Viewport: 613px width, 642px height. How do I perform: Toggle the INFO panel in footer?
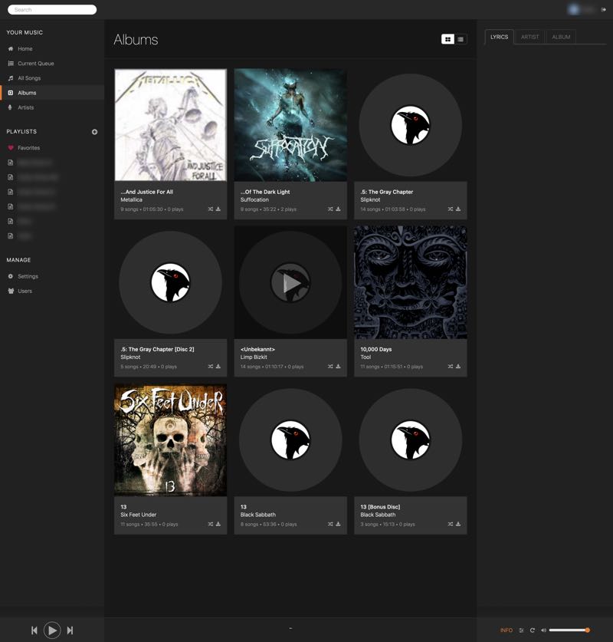tap(506, 630)
